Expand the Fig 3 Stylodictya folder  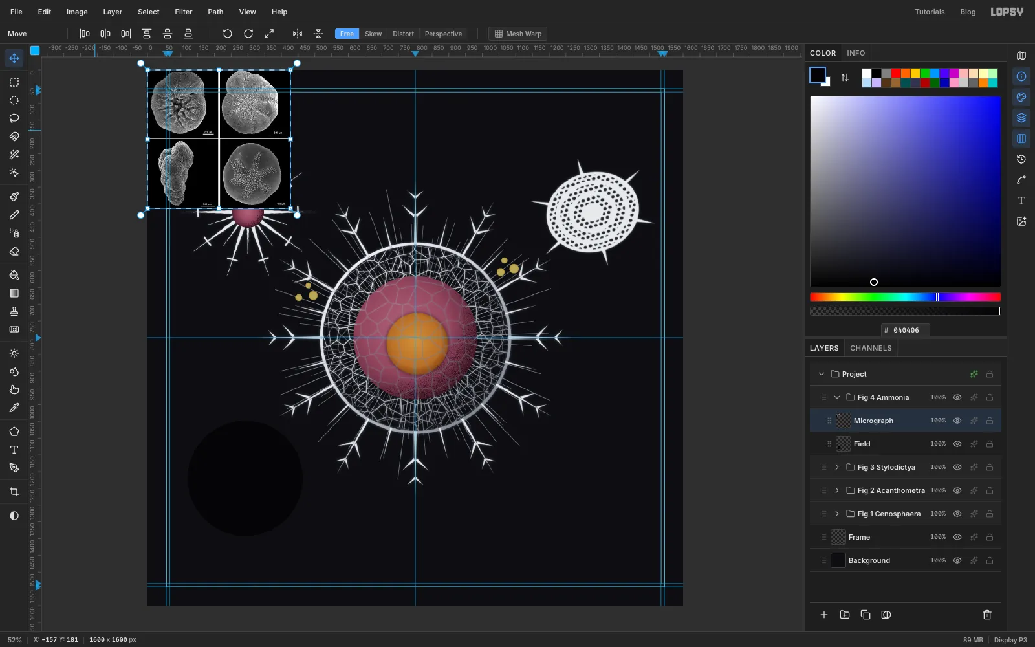(x=837, y=467)
